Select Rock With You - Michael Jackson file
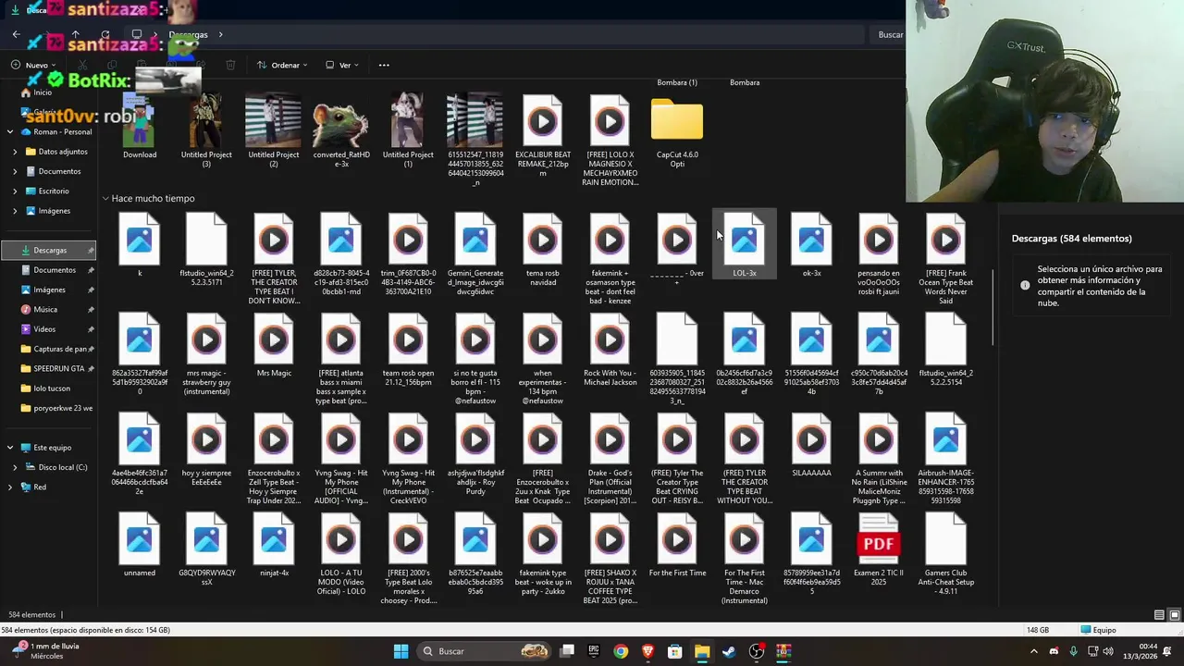Image resolution: width=1184 pixels, height=666 pixels. 610,350
